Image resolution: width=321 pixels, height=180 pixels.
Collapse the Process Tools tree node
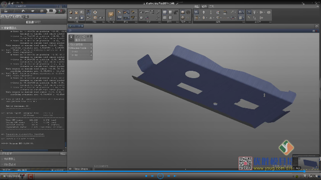[x=70, y=48]
